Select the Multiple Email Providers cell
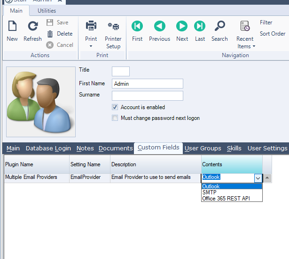This screenshot has height=259, width=289. [x=37, y=177]
